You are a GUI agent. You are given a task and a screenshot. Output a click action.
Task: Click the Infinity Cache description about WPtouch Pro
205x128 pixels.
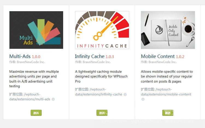point(101,76)
